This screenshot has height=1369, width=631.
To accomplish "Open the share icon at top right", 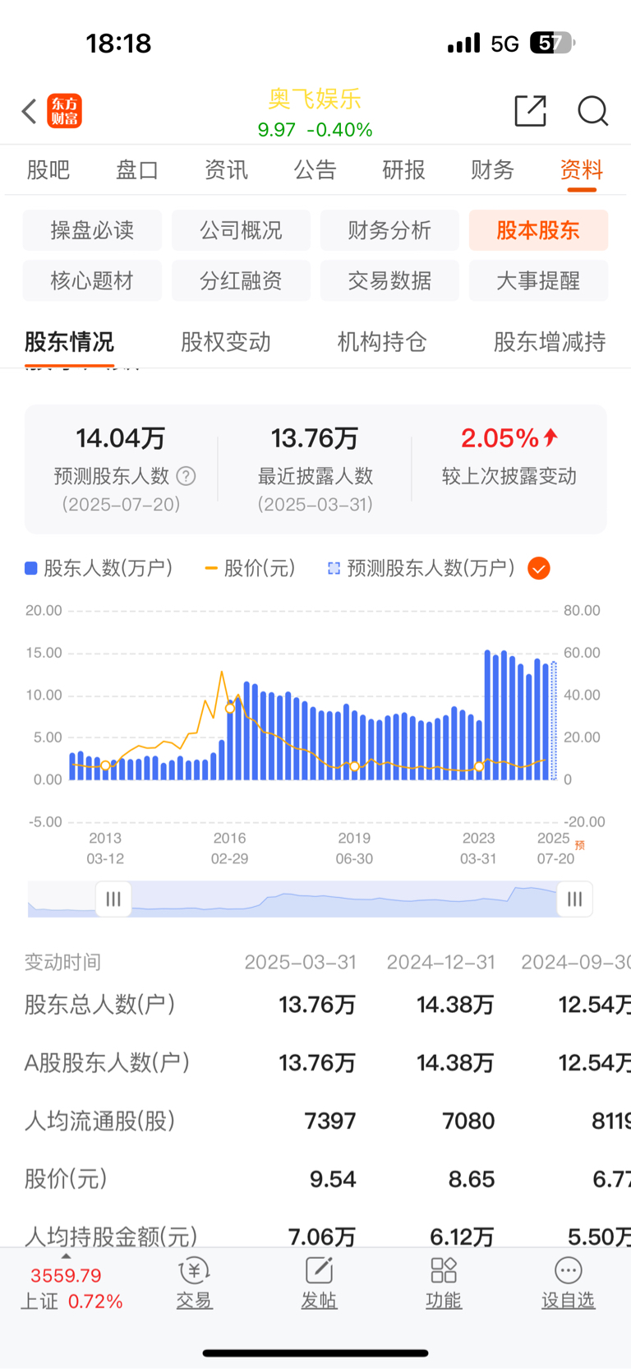I will point(530,110).
